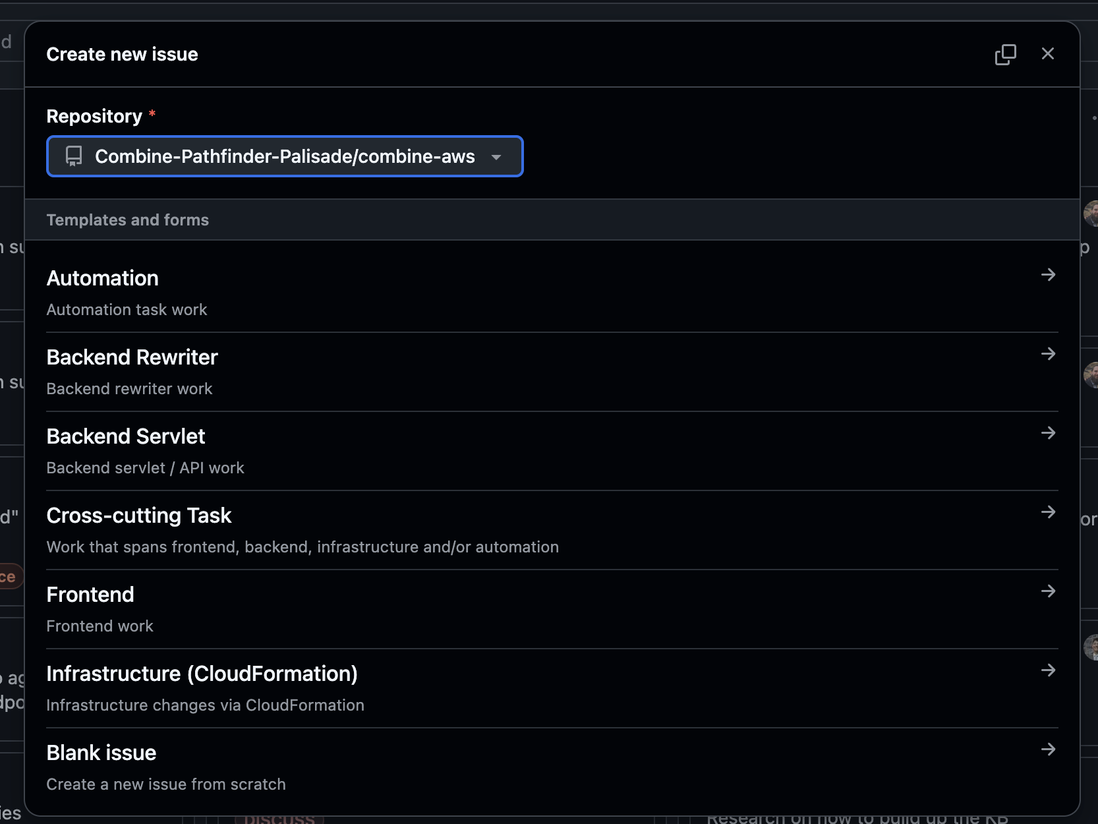Select the Automation issue template

pyautogui.click(x=103, y=278)
